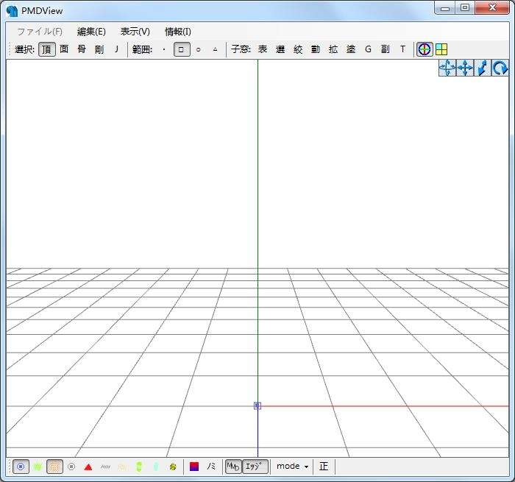Click the circular axis display icon
Image resolution: width=515 pixels, height=482 pixels.
point(425,49)
